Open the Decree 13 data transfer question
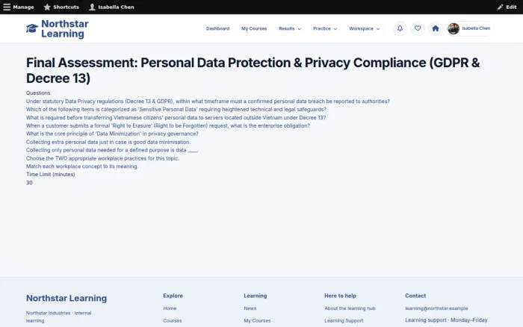523x327 pixels. pyautogui.click(x=176, y=118)
